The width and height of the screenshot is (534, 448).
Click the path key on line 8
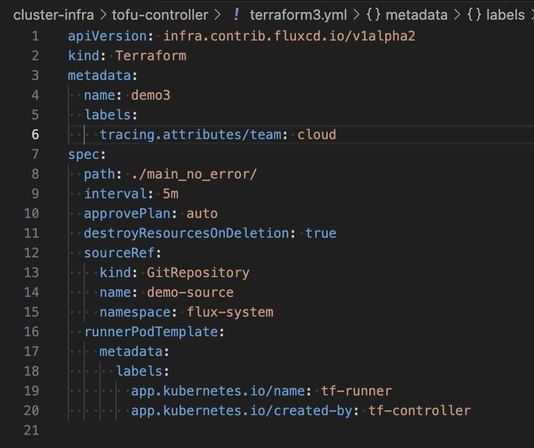pos(100,174)
